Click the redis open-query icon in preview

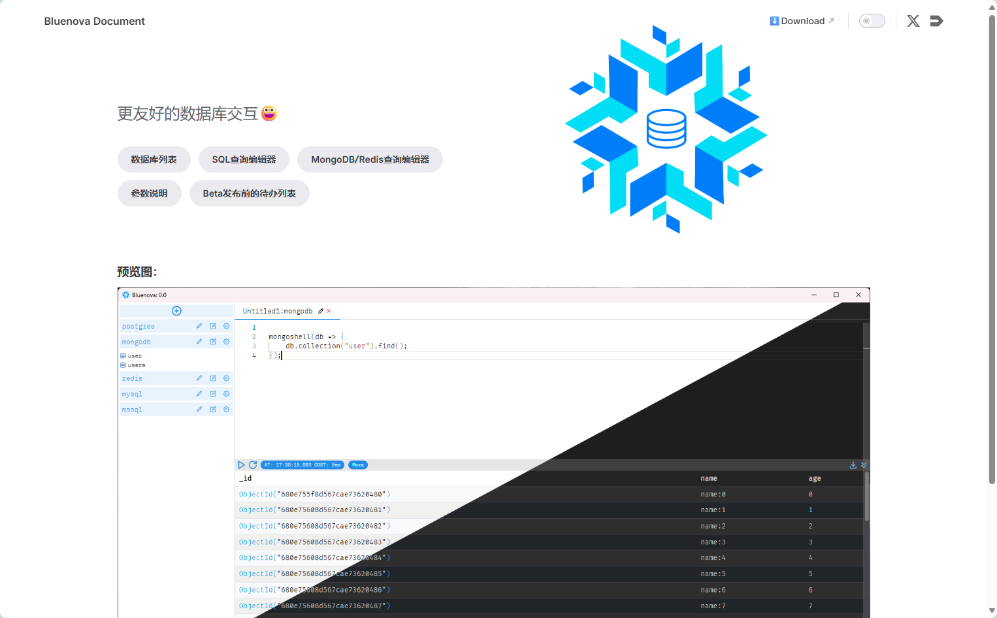[213, 378]
